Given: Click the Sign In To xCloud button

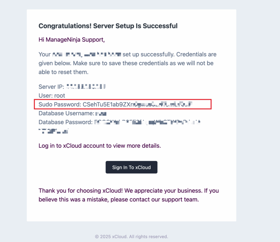Looking at the screenshot, I should [132, 167].
